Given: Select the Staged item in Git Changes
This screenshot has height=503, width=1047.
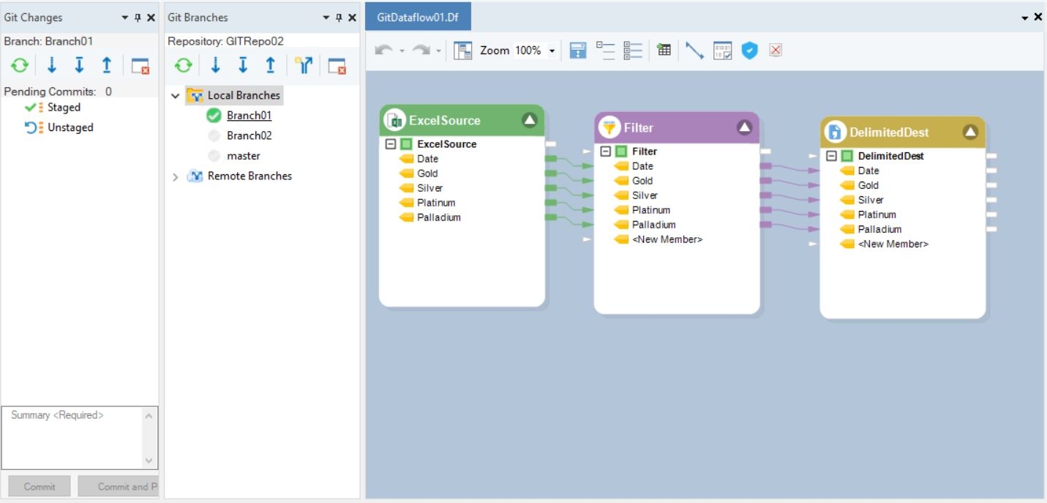Looking at the screenshot, I should pyautogui.click(x=64, y=108).
